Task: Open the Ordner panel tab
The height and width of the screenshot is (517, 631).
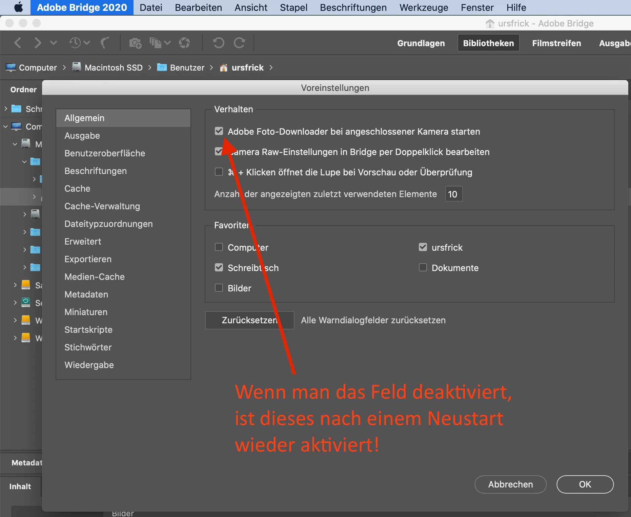Action: (23, 90)
